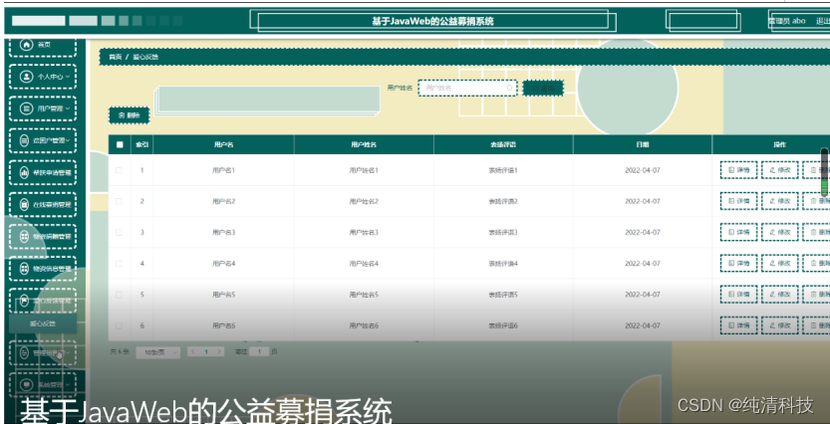This screenshot has width=830, height=424.
Task: Click the 共 6 条 total count text
Action: click(x=120, y=351)
